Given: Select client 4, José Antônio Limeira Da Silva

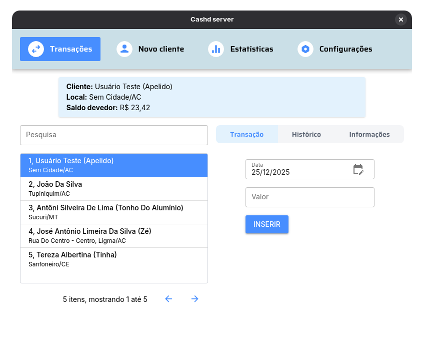Looking at the screenshot, I should pyautogui.click(x=114, y=236).
